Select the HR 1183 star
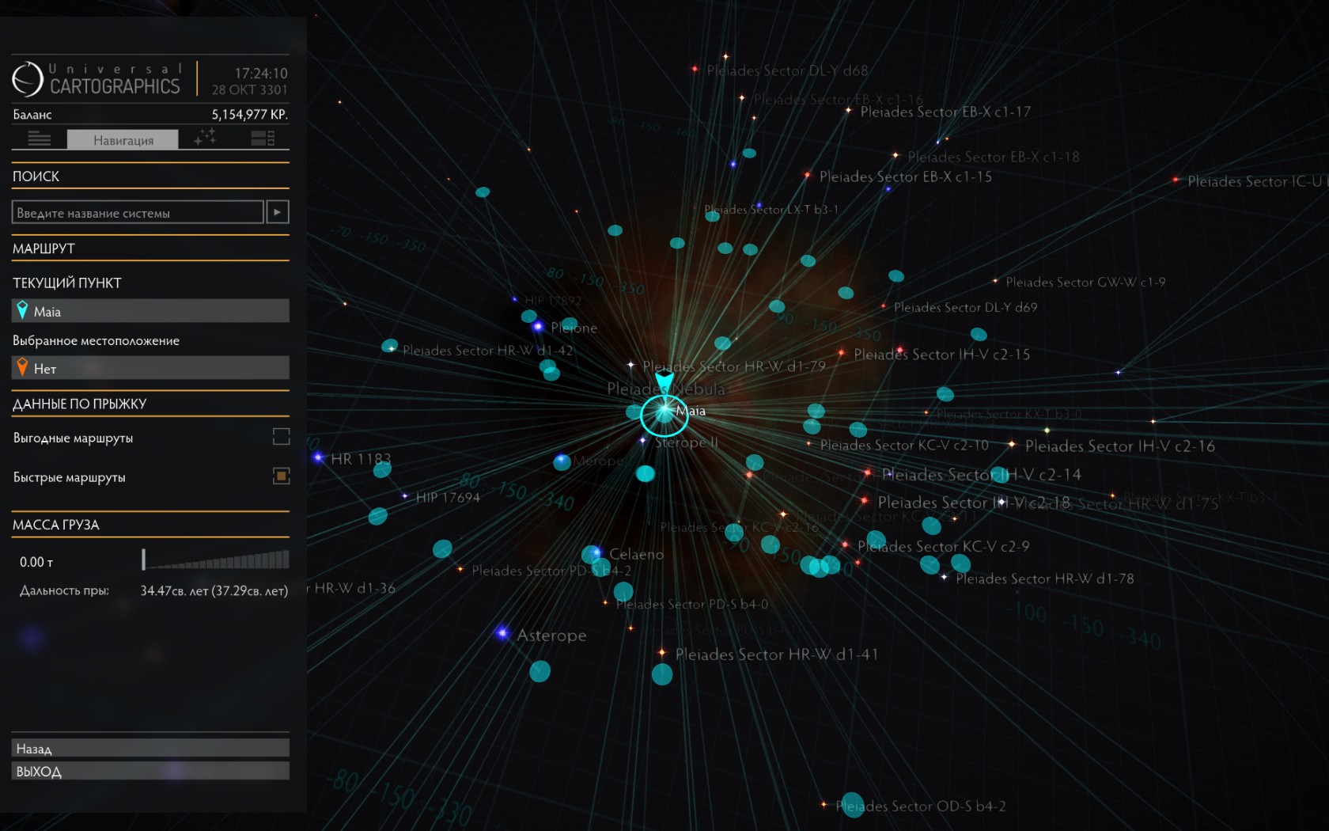Viewport: 1329px width, 831px height. (x=318, y=457)
